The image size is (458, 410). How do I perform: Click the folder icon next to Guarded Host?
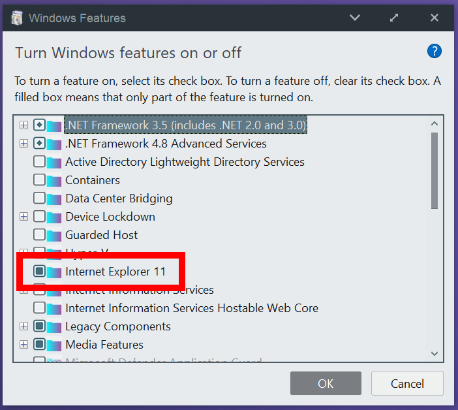pos(55,235)
